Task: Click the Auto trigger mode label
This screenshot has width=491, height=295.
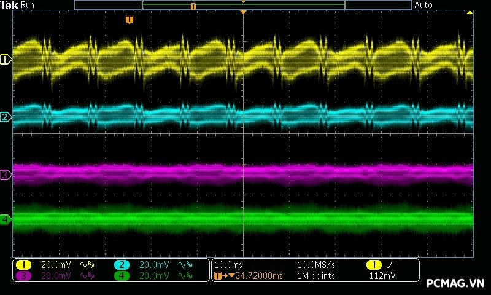Action: (423, 5)
